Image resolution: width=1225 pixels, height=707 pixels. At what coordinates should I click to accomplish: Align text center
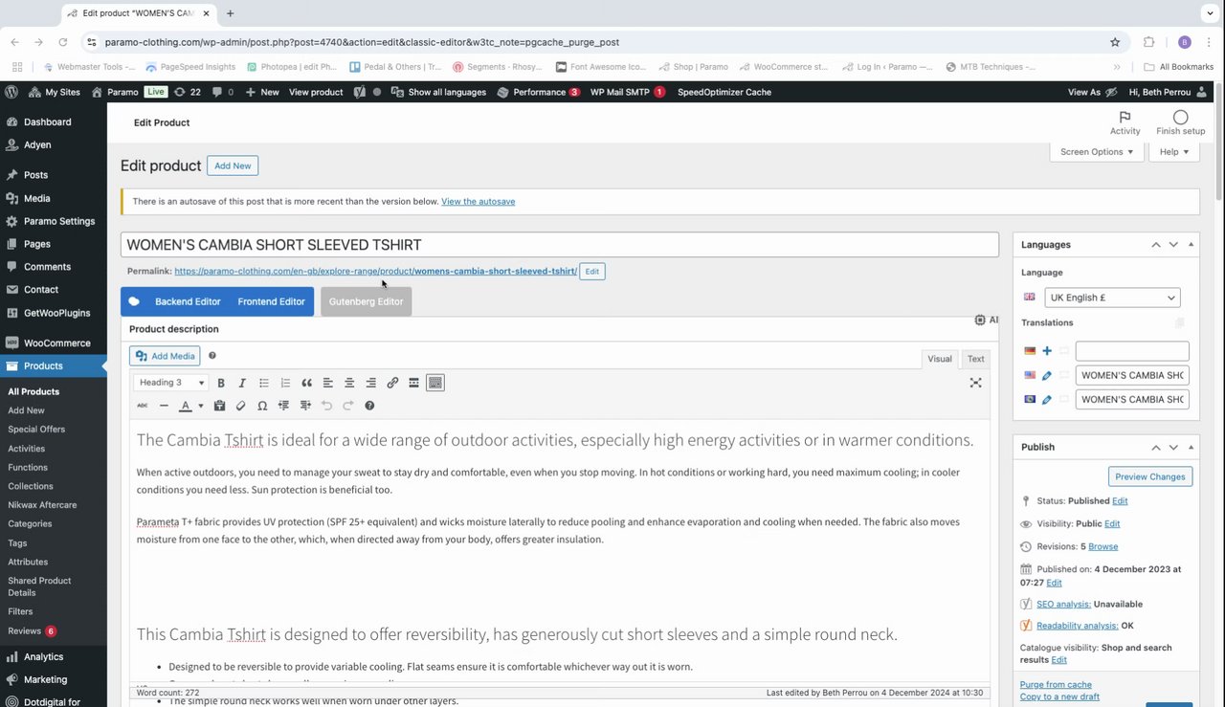349,383
